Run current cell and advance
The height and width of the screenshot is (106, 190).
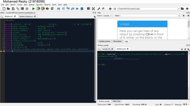43,9
